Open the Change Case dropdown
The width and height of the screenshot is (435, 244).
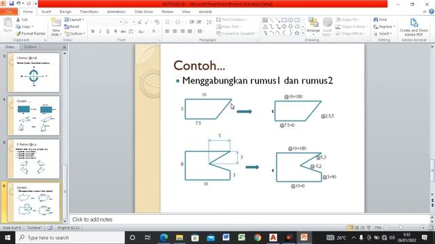tap(141, 31)
